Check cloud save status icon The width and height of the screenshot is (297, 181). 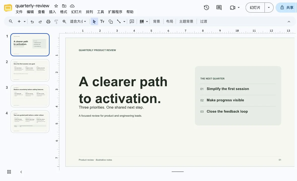pyautogui.click(x=72, y=6)
